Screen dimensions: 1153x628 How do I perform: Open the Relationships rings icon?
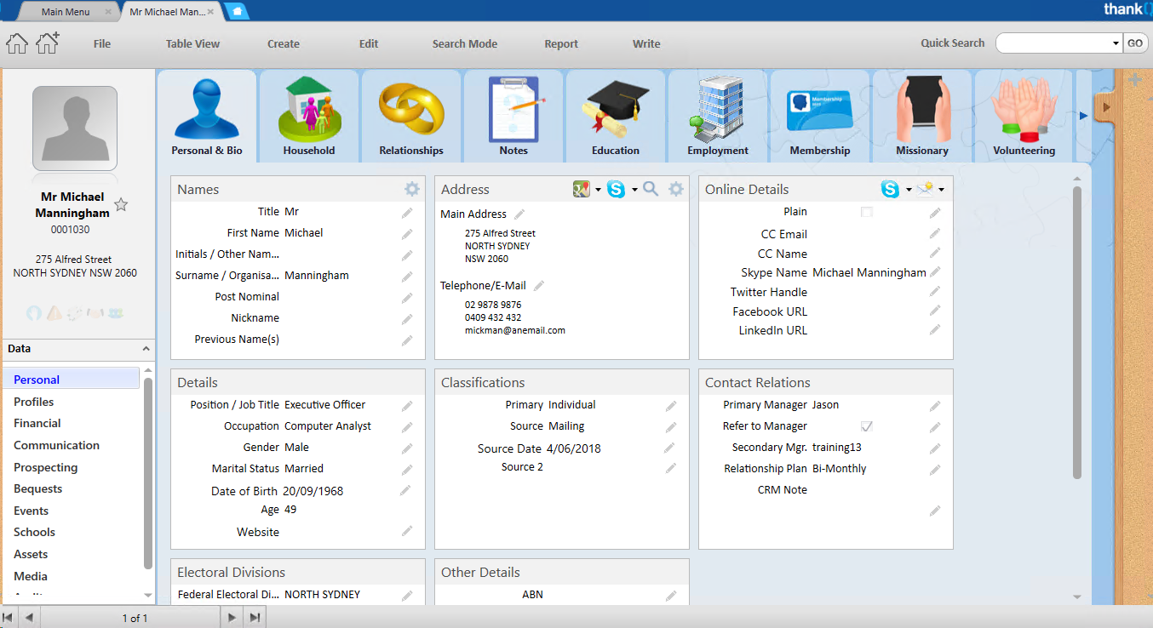click(x=411, y=111)
